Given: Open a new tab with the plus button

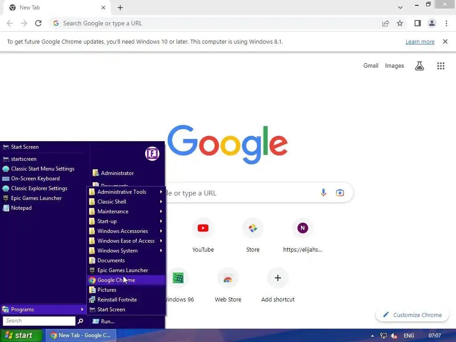Looking at the screenshot, I should point(120,8).
